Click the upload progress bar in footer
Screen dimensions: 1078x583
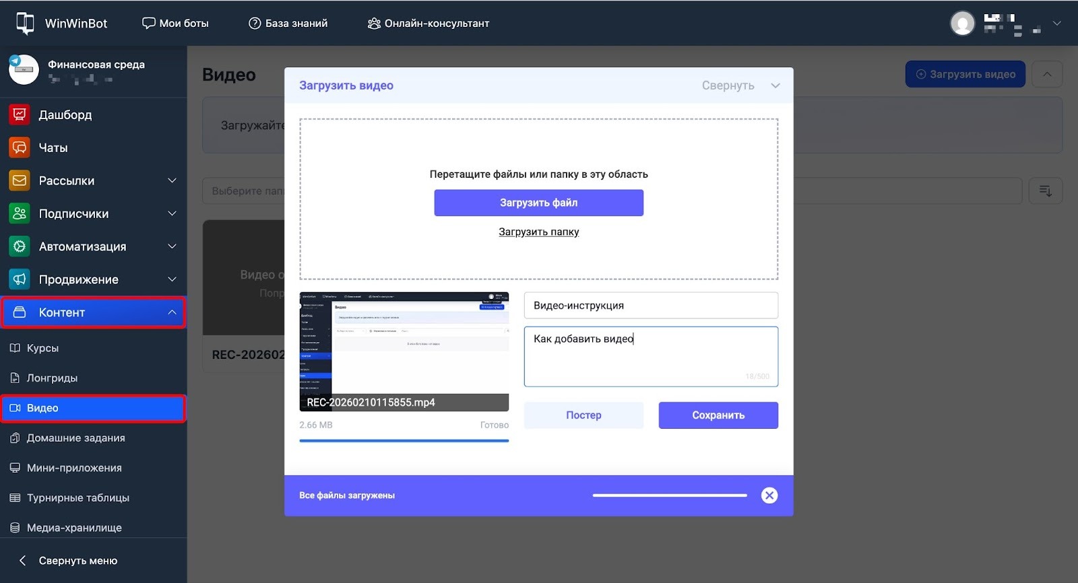click(x=669, y=495)
